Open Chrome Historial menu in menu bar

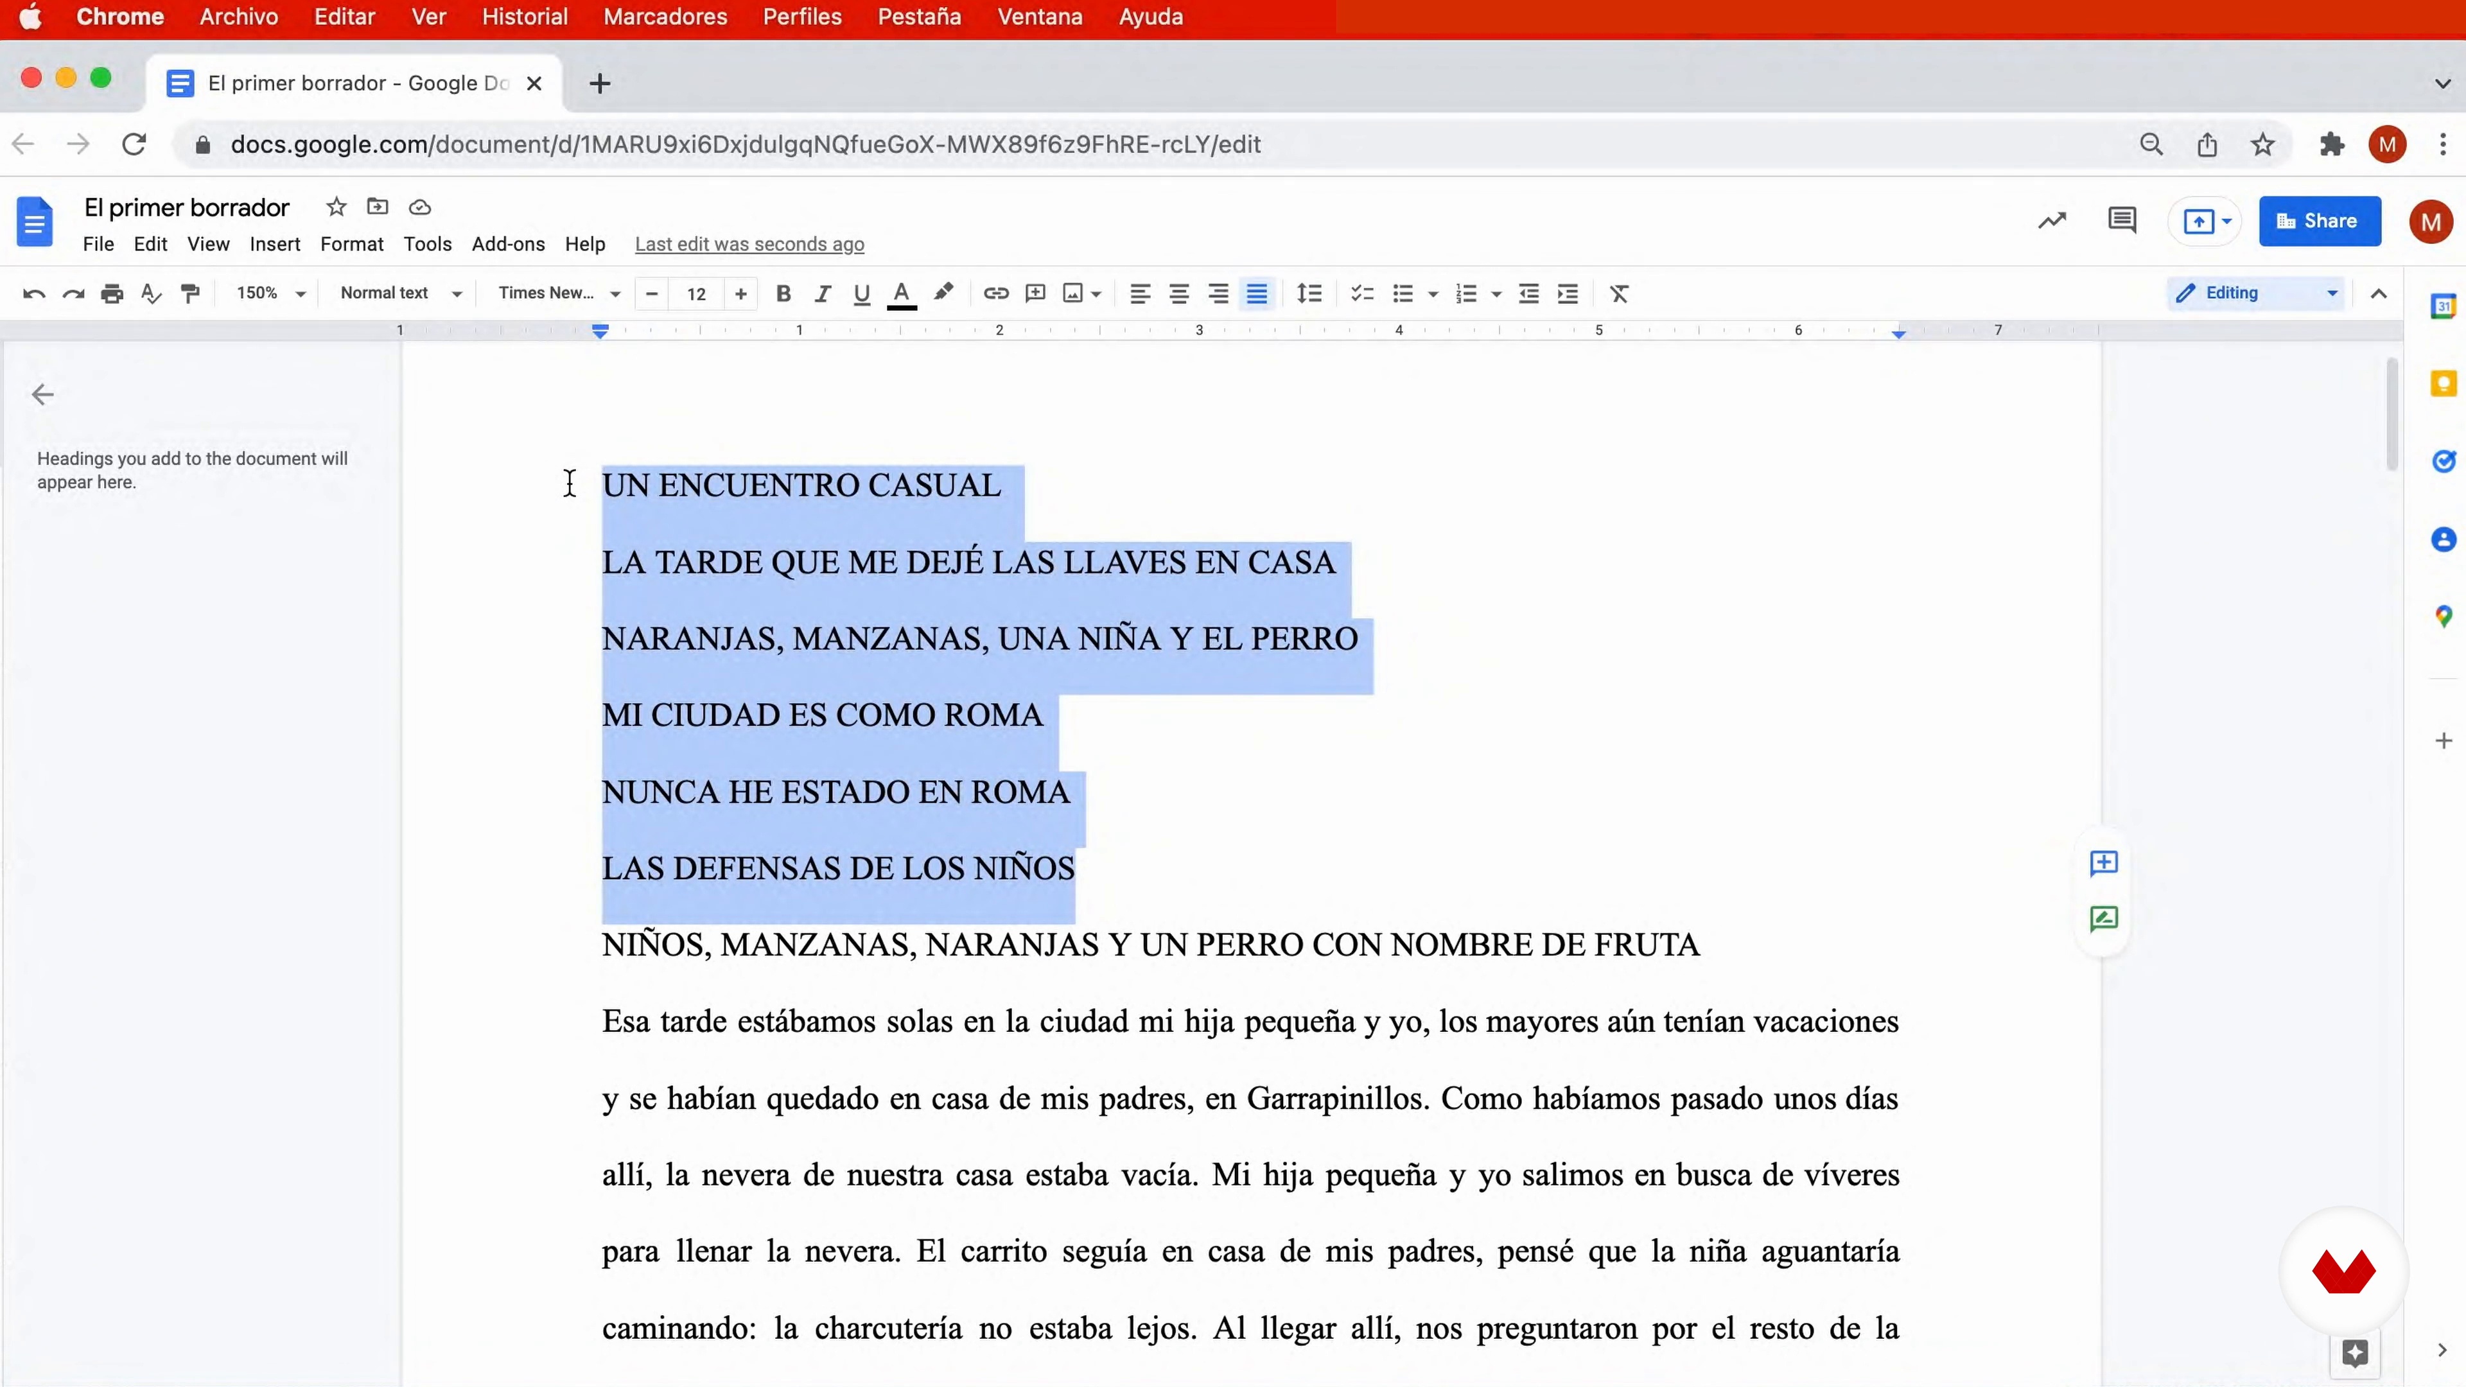[525, 17]
